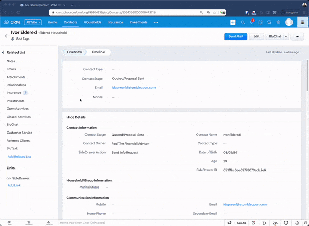Open the notifications bell icon
This screenshot has width=309, height=226.
252,22
